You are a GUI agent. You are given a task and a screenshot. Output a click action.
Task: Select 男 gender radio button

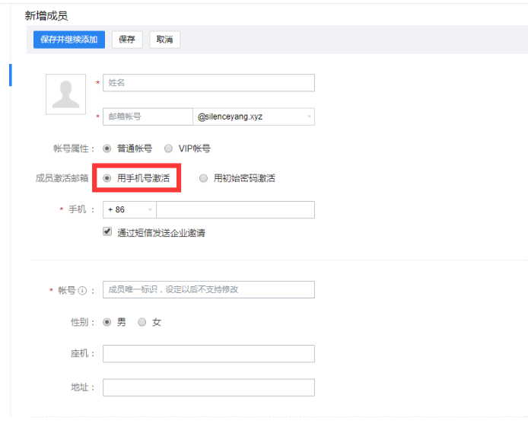point(107,322)
